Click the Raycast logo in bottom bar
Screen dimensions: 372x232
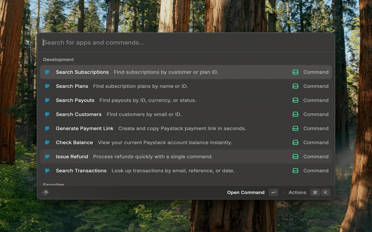46,193
